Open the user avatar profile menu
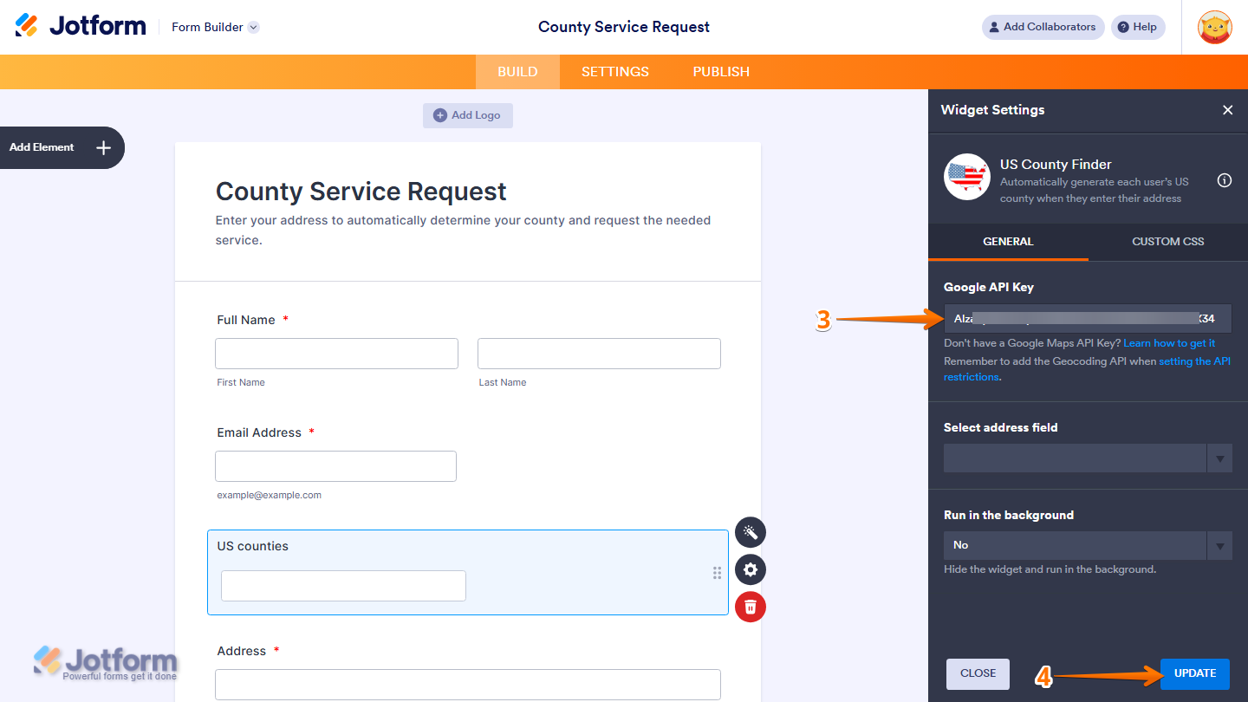Screen dimensions: 1248x702 pos(1214,27)
